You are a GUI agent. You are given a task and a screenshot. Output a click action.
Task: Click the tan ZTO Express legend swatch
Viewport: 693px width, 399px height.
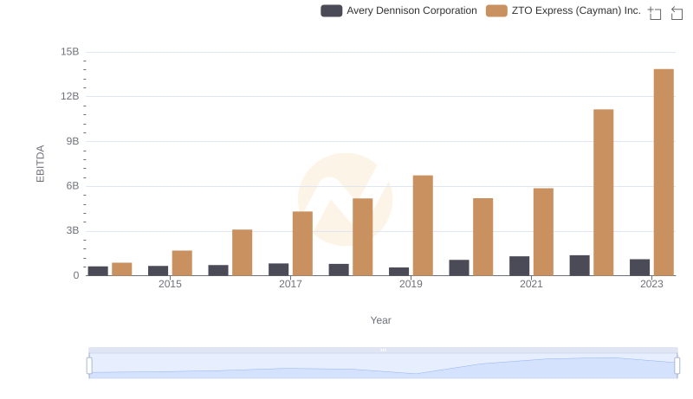tap(496, 10)
